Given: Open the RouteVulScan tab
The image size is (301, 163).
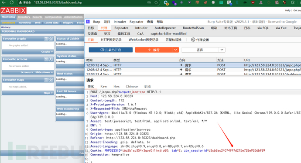Looking at the screenshot, I should click(193, 28).
